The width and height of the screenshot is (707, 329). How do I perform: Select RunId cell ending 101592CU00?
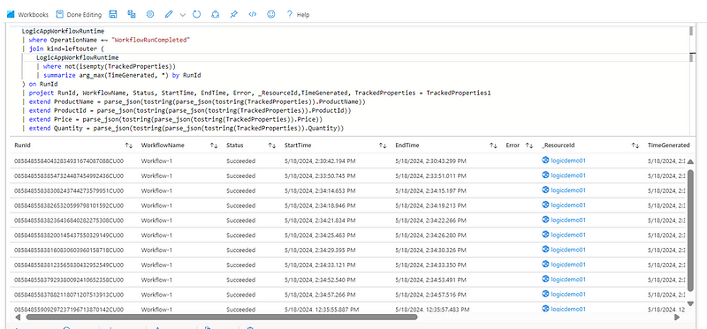point(69,206)
